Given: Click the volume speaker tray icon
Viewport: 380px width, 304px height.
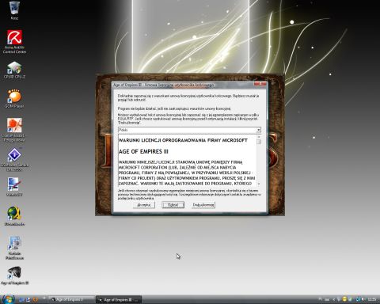Looking at the screenshot, I should point(363,299).
